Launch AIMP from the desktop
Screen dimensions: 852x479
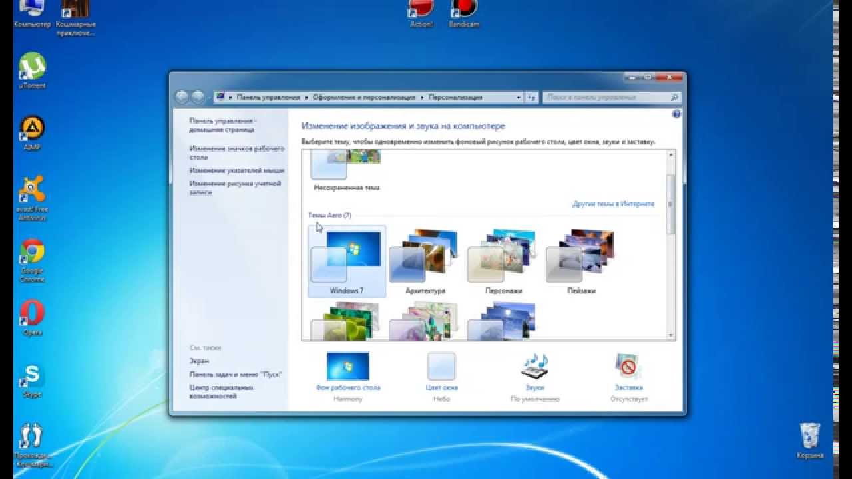click(x=32, y=132)
